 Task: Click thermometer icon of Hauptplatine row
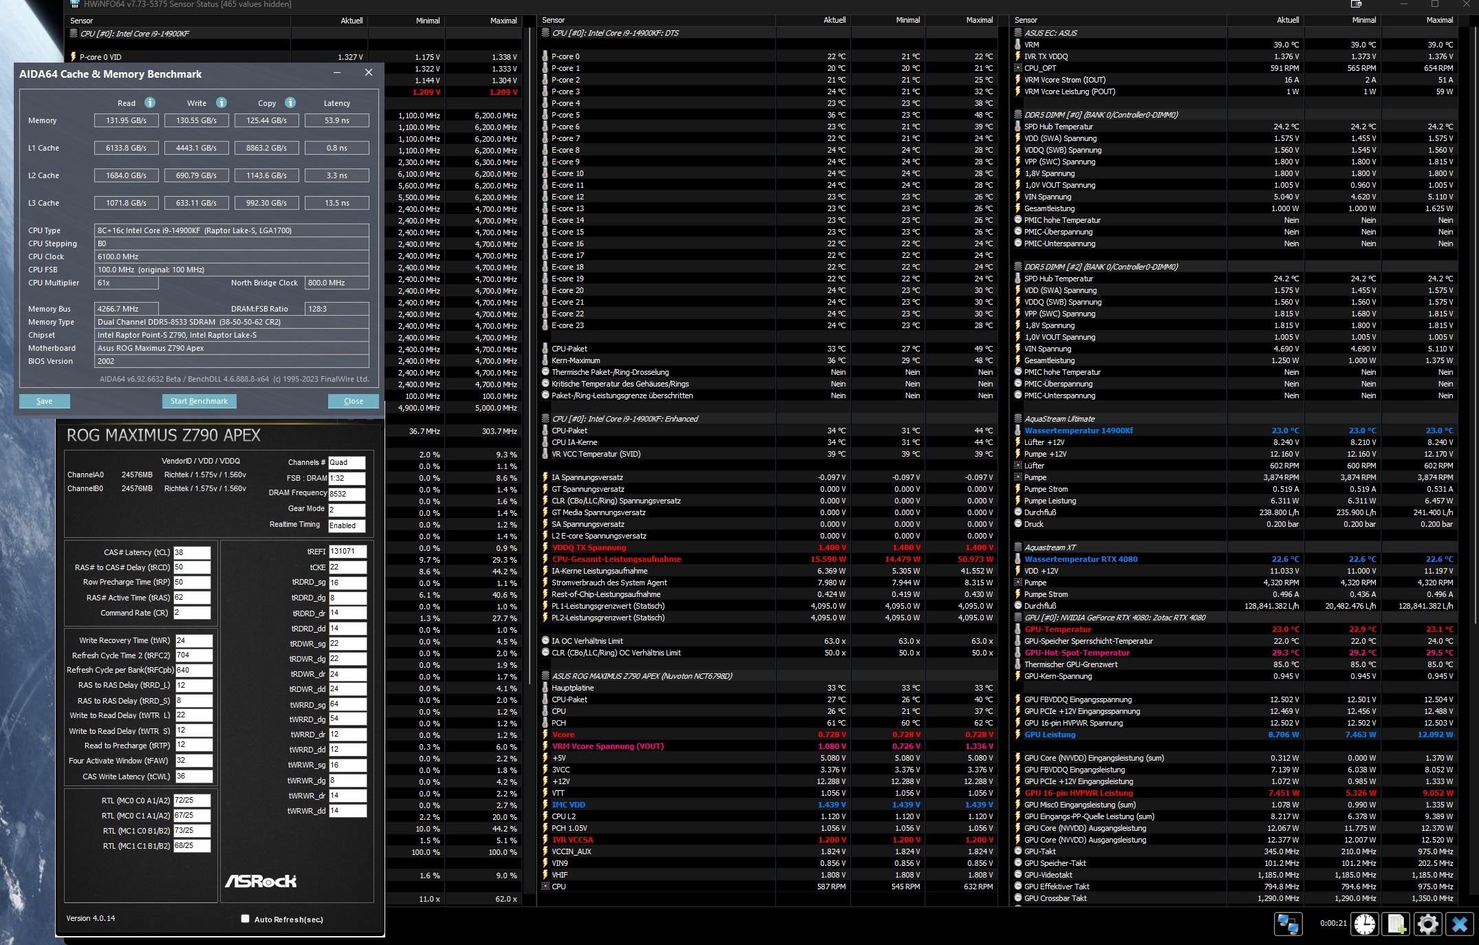click(546, 688)
